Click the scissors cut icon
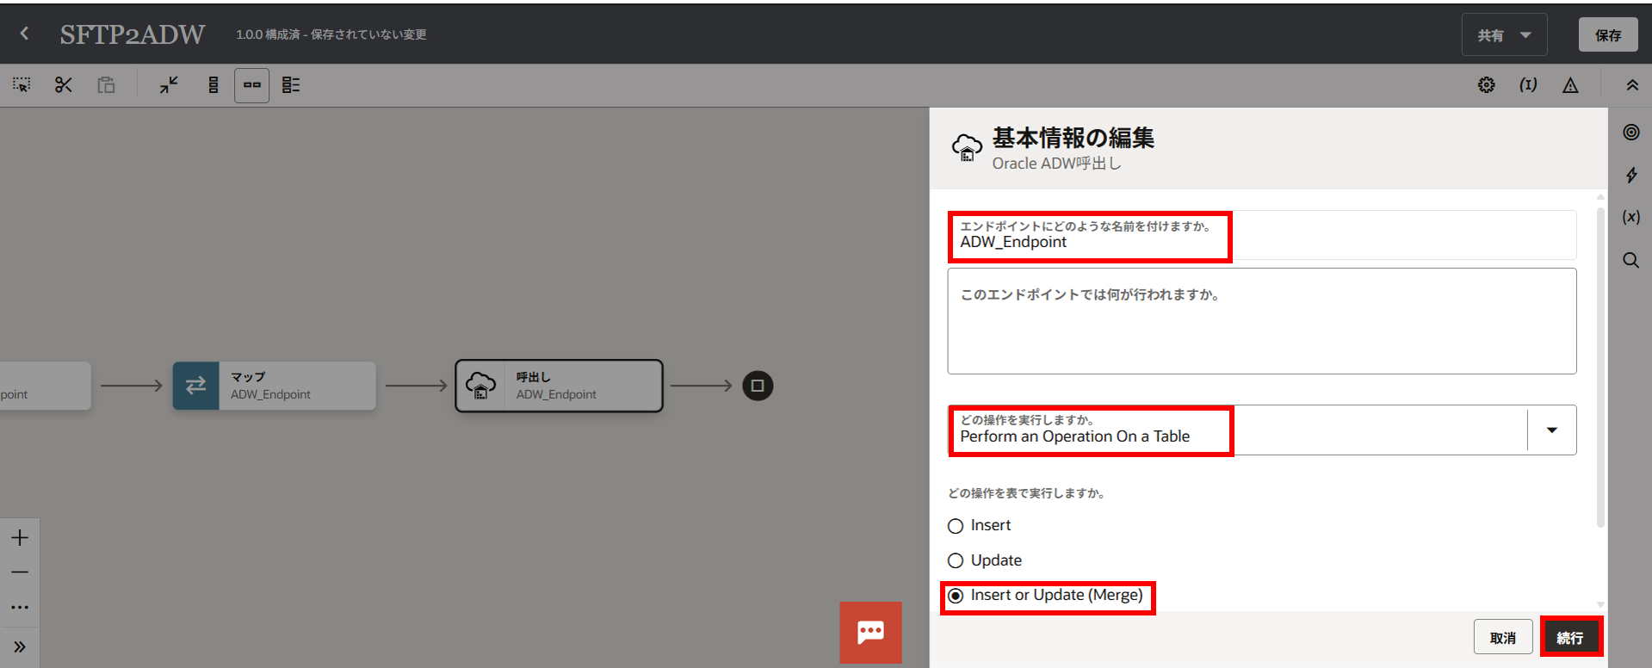Screen dimensions: 1652x668 tap(64, 85)
